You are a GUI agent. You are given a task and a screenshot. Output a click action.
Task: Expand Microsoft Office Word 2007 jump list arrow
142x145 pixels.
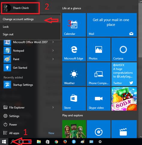(x=53, y=42)
